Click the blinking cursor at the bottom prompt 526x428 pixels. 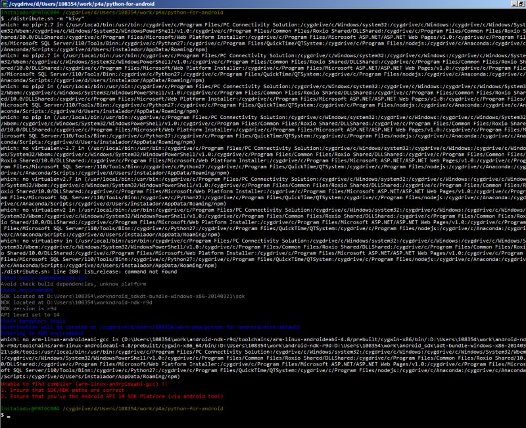pos(8,416)
